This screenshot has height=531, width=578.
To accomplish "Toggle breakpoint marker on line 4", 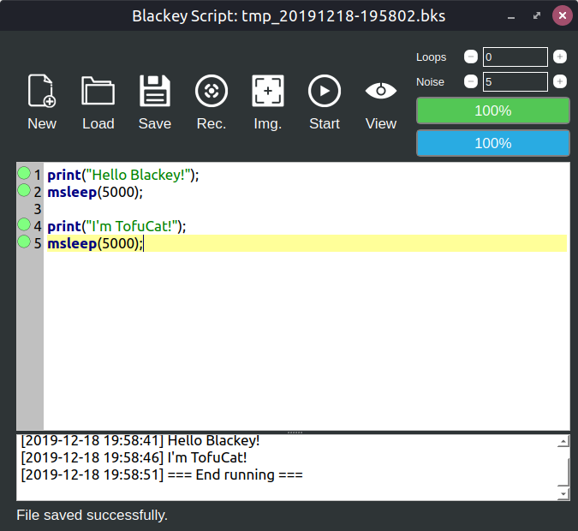I will 24,224.
